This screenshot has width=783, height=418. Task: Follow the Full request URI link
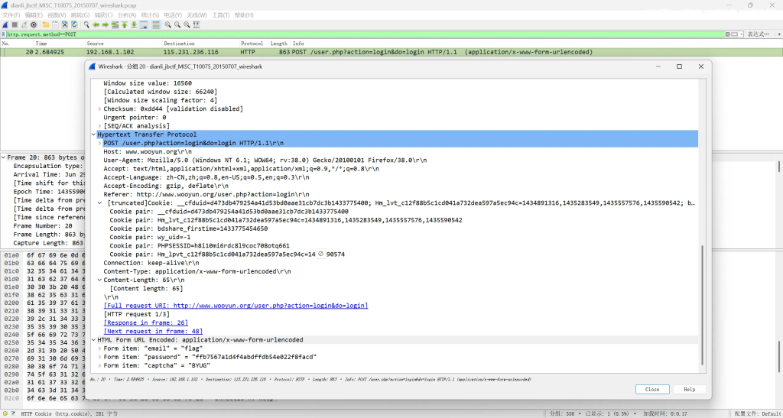click(236, 306)
